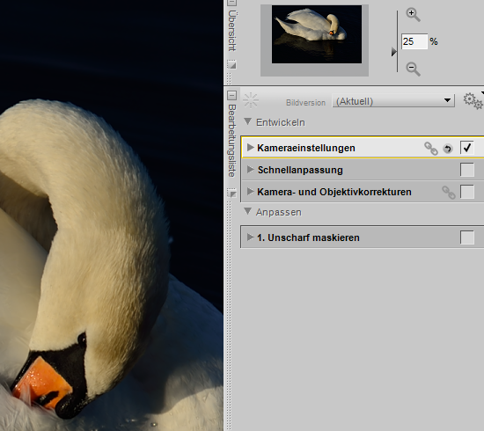Click the link icon beside Kameraeinstellungen
Screen dimensions: 484x431
[x=431, y=149]
